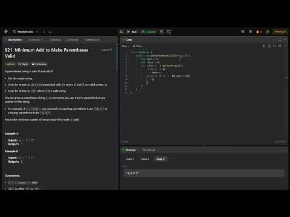Open the Java language dropdown
The image size is (290, 217).
pos(126,46)
